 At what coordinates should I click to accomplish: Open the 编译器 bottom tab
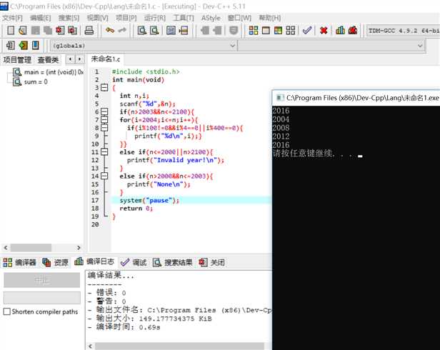(20, 262)
